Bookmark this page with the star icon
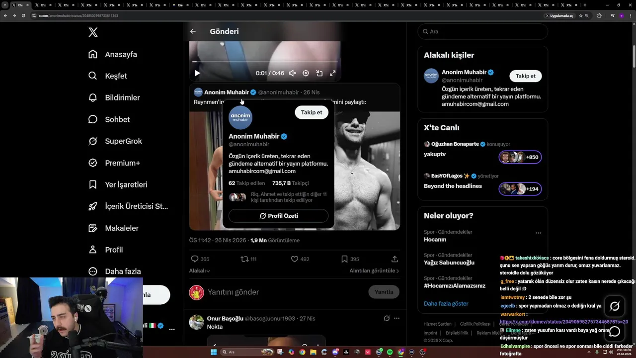 pyautogui.click(x=580, y=15)
